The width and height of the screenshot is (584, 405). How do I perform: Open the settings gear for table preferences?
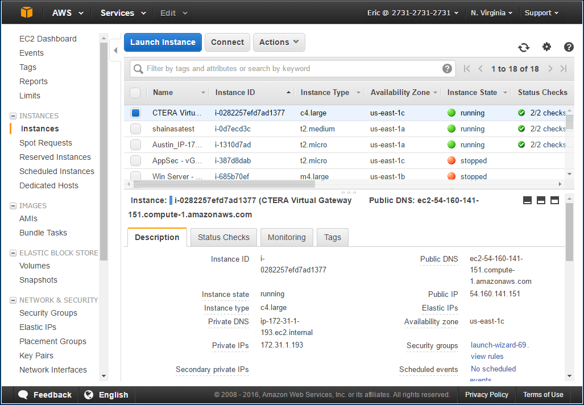[546, 47]
